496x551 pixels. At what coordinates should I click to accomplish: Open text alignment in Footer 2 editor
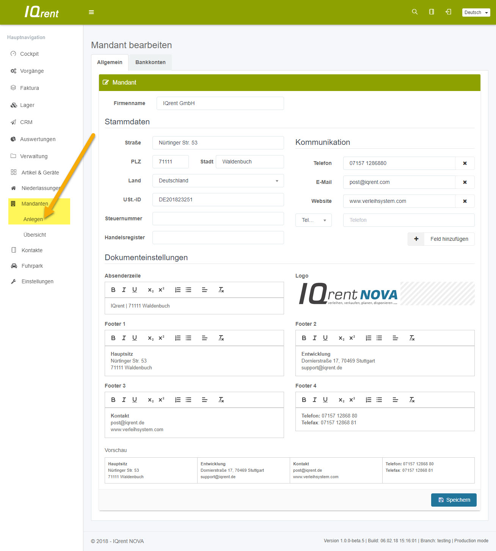pyautogui.click(x=396, y=338)
